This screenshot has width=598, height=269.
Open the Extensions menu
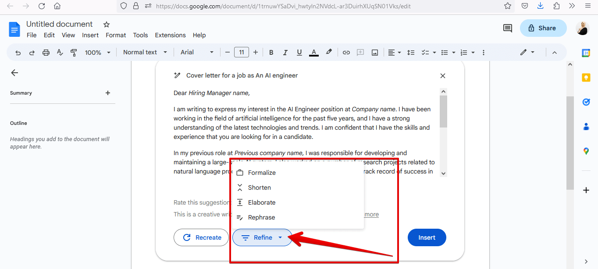coord(171,35)
